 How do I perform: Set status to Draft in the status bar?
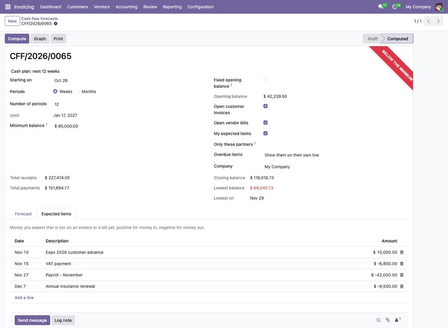pyautogui.click(x=372, y=39)
